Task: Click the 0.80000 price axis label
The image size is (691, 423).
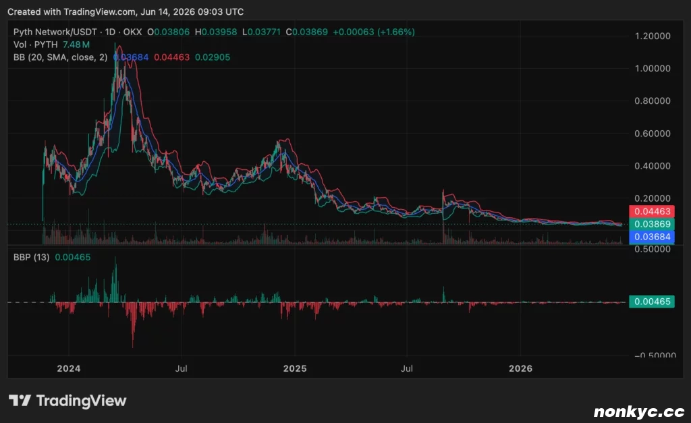Action: (653, 101)
